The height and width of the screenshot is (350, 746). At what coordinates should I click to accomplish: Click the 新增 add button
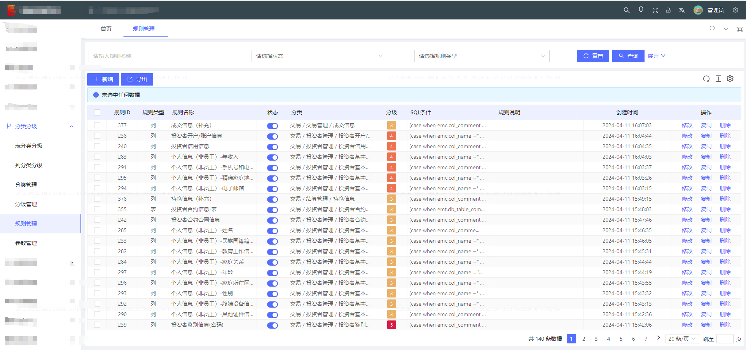(x=103, y=79)
